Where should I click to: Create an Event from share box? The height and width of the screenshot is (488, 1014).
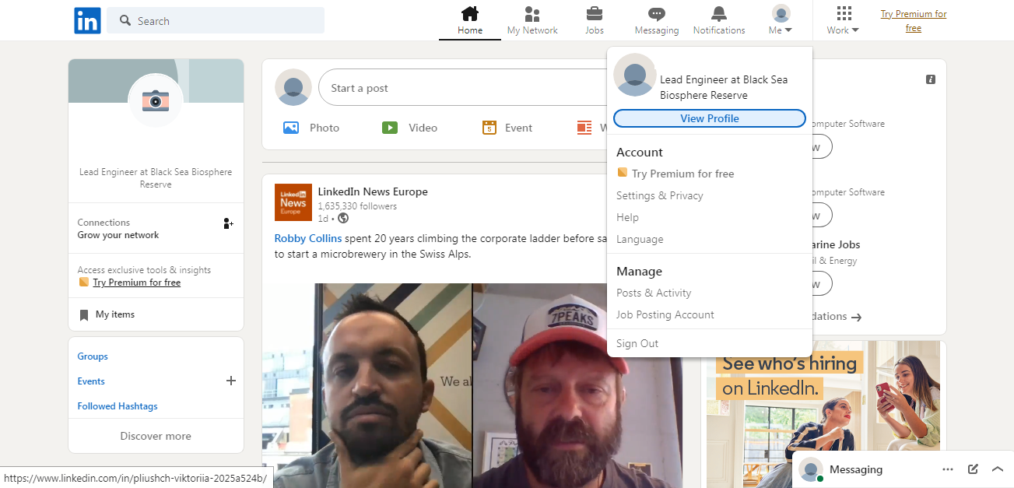tap(507, 128)
